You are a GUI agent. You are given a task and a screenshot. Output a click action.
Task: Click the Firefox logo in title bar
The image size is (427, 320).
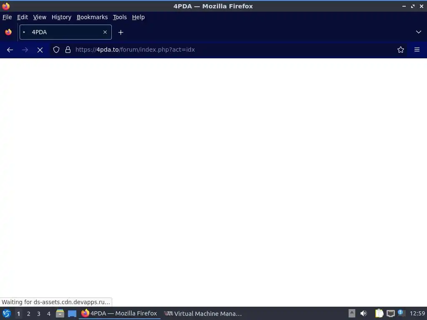6,6
